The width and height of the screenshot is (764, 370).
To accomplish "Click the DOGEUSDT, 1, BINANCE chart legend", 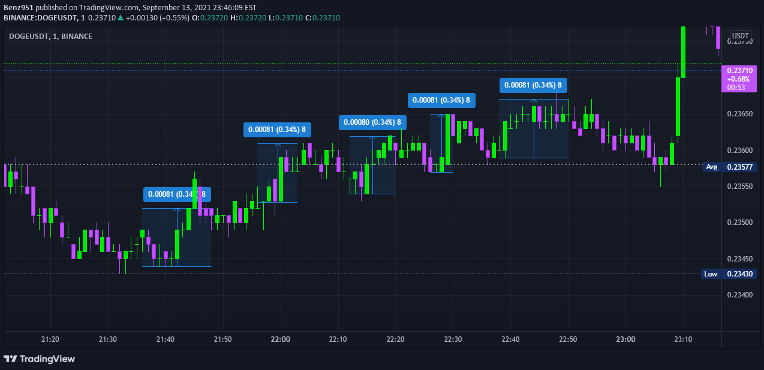I will click(51, 36).
